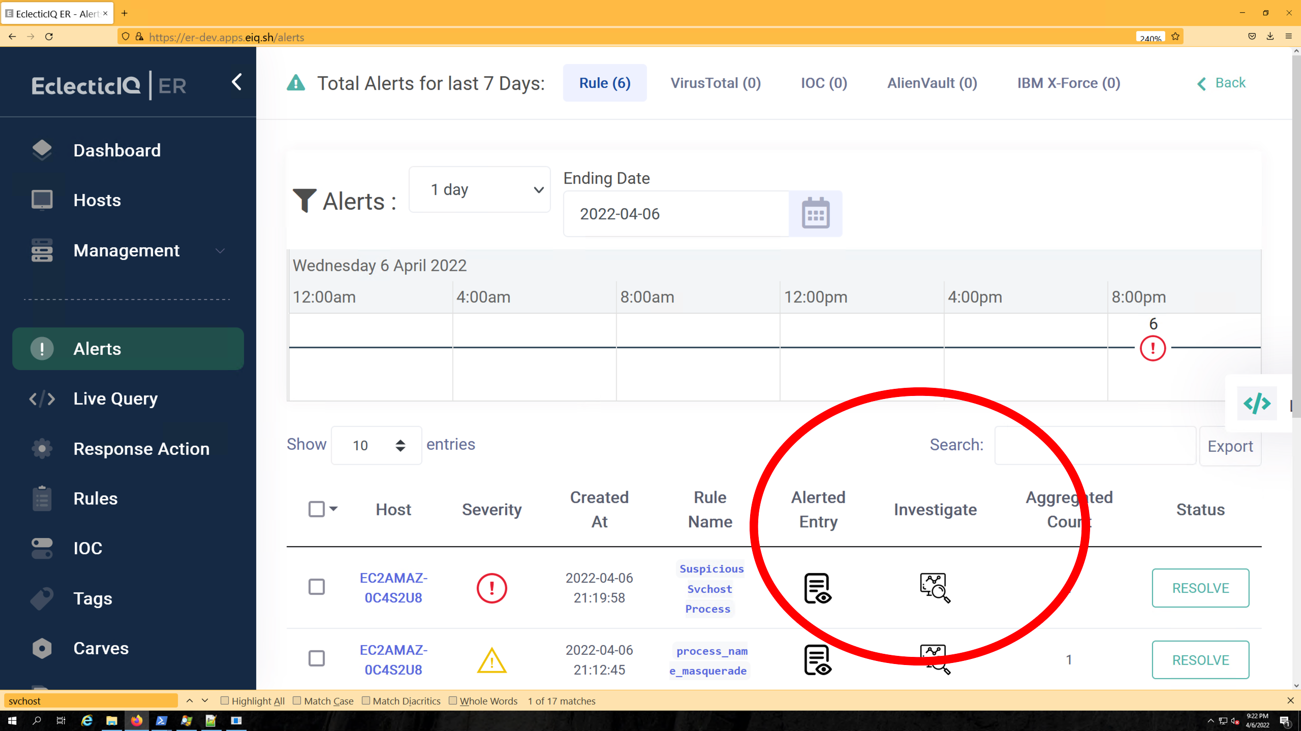
Task: Change the show entries count selector
Action: click(376, 445)
